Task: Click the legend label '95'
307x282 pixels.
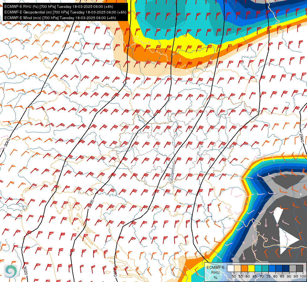Action: pos(296,276)
